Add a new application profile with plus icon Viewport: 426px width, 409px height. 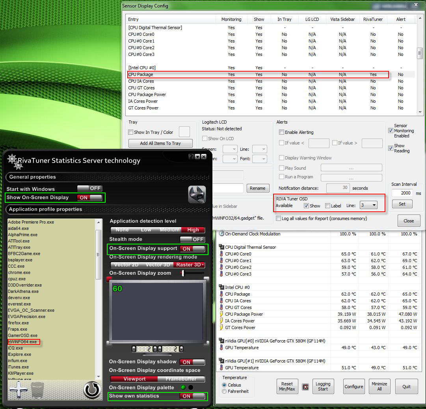pyautogui.click(x=18, y=390)
